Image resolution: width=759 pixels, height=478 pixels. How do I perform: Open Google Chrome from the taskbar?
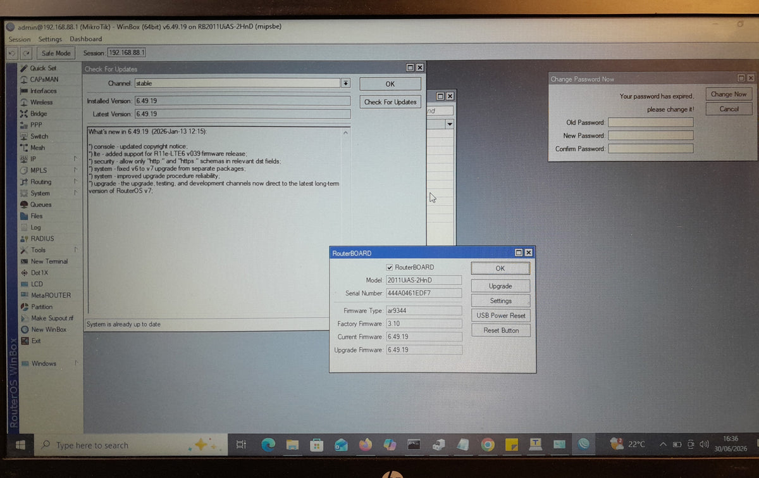tap(487, 444)
